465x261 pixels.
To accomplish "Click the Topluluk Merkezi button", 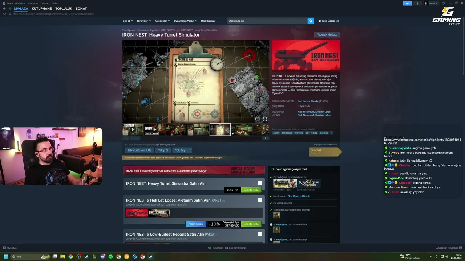I will 327,34.
